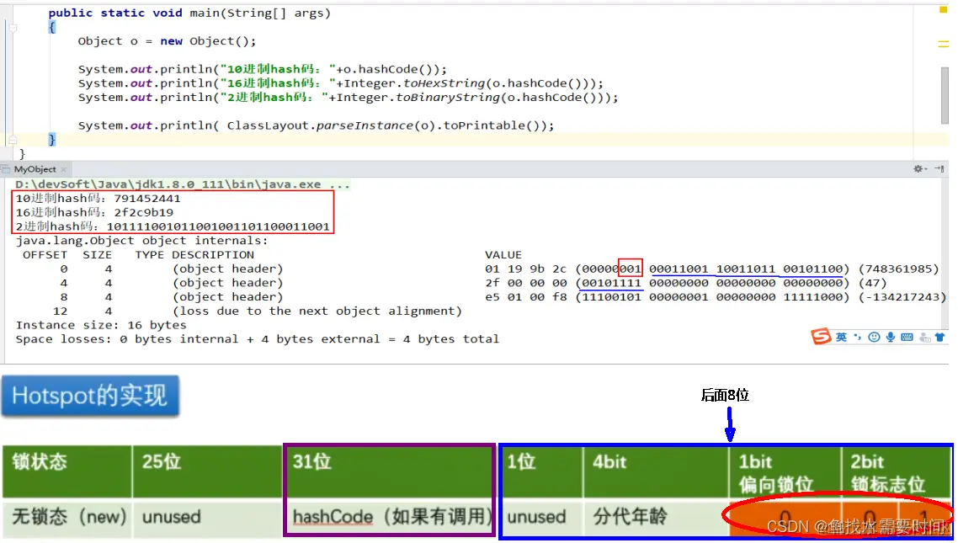The width and height of the screenshot is (958, 543).
Task: Click the value '(47)'
Action: [872, 282]
